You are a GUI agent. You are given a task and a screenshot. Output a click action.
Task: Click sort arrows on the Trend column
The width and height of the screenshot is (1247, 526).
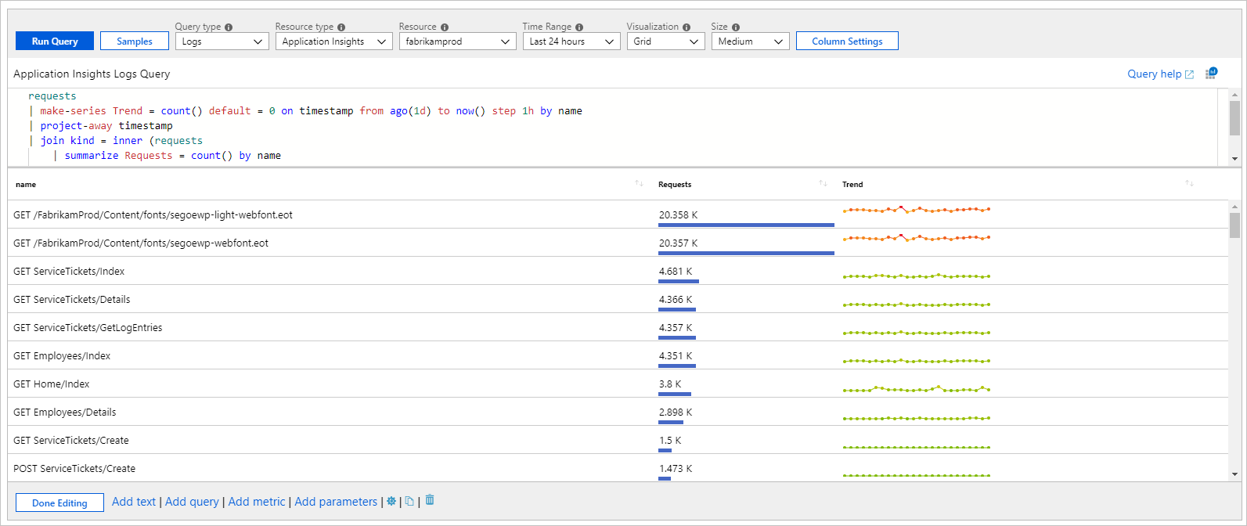point(1189,184)
